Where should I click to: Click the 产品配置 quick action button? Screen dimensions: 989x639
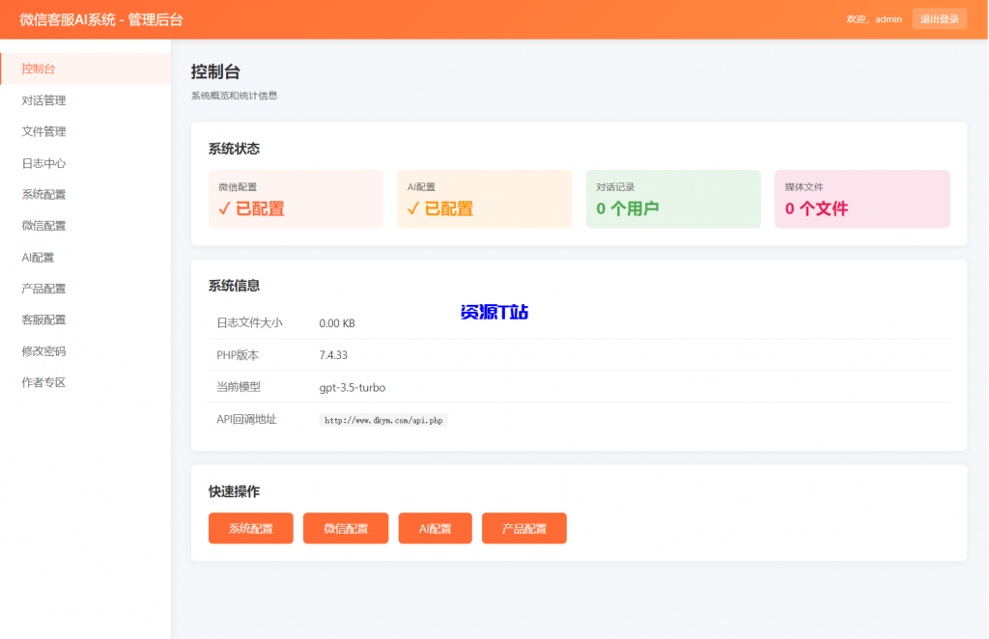[x=523, y=528]
